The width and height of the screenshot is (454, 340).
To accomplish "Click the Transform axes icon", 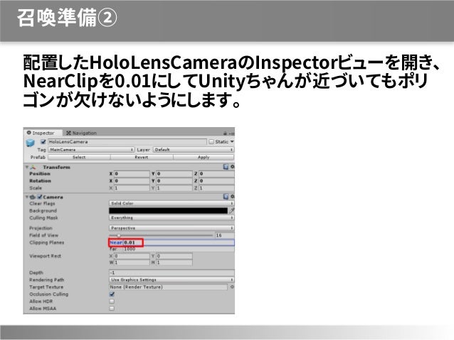I will [33, 168].
